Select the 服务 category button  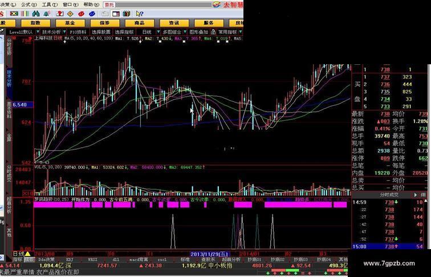coord(209,23)
